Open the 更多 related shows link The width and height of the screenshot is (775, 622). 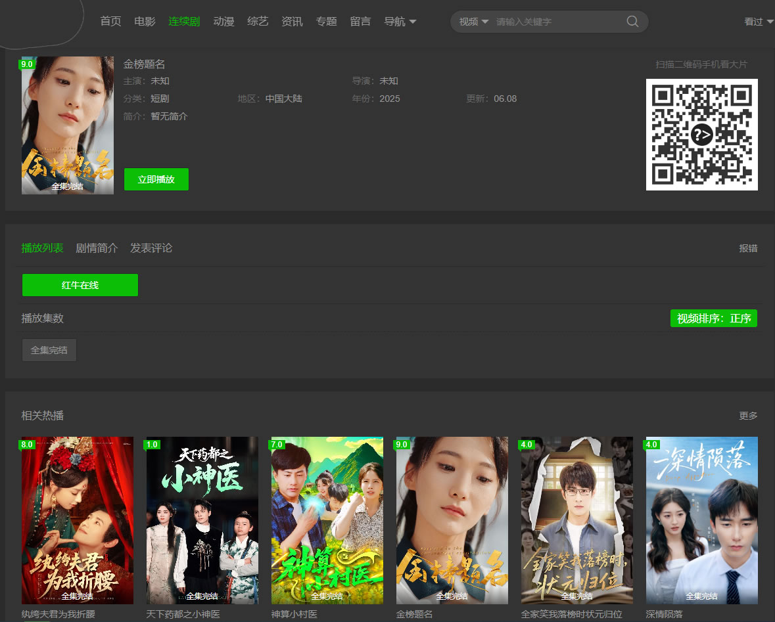(x=748, y=416)
